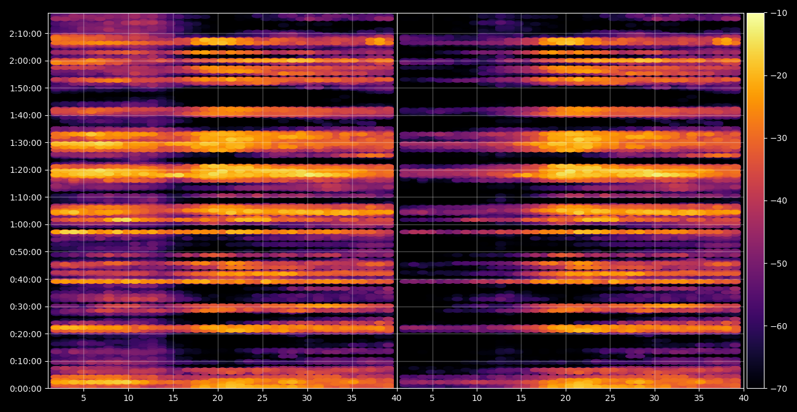This screenshot has height=412, width=797.
Task: Click x-axis label 25 of left heatmap
Action: (263, 398)
